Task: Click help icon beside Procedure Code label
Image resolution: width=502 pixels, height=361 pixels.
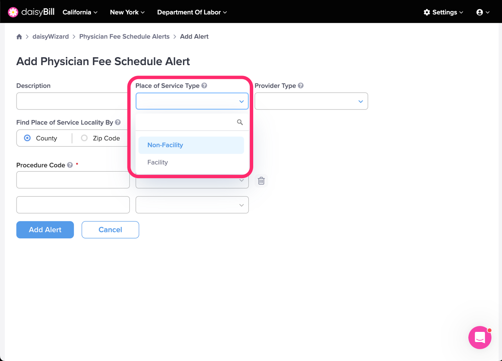Action: pyautogui.click(x=70, y=165)
